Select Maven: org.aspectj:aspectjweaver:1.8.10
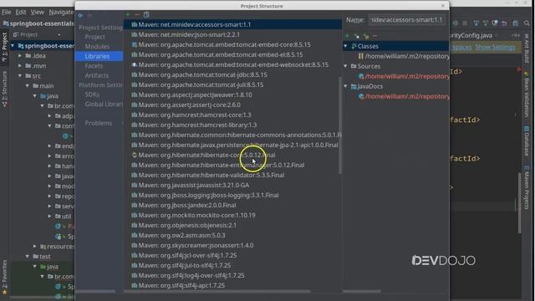The height and width of the screenshot is (301, 535). click(232, 94)
